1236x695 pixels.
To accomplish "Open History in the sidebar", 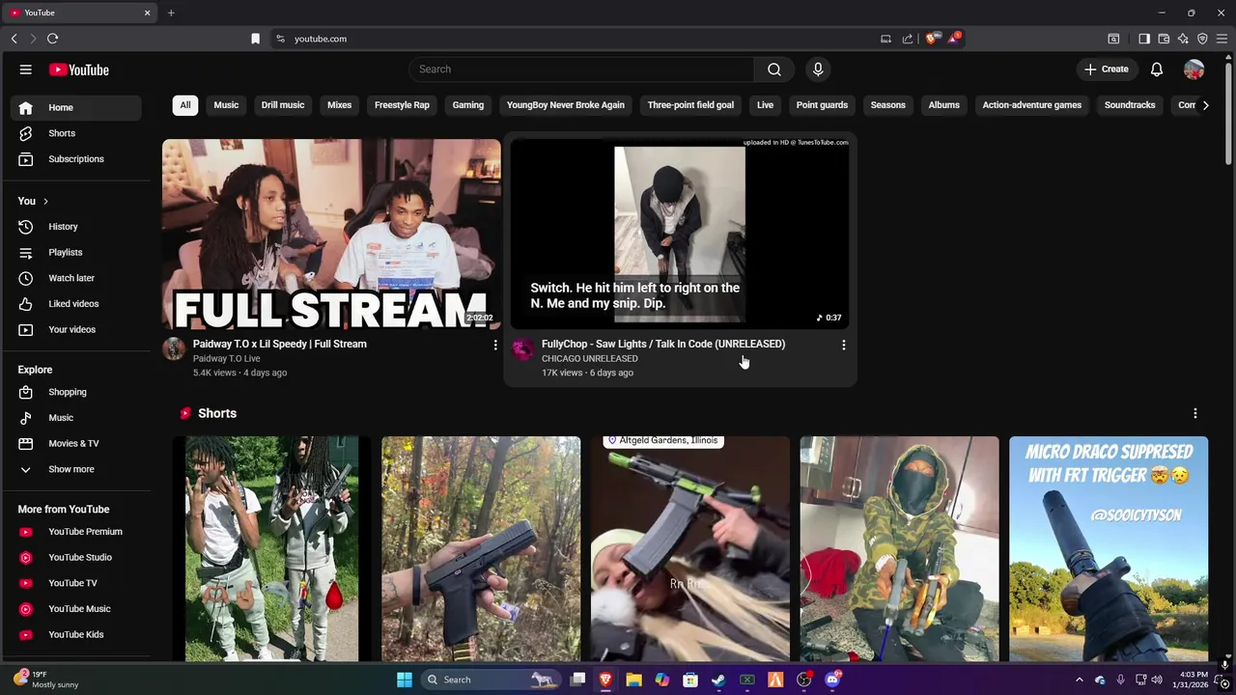I will (x=76, y=227).
